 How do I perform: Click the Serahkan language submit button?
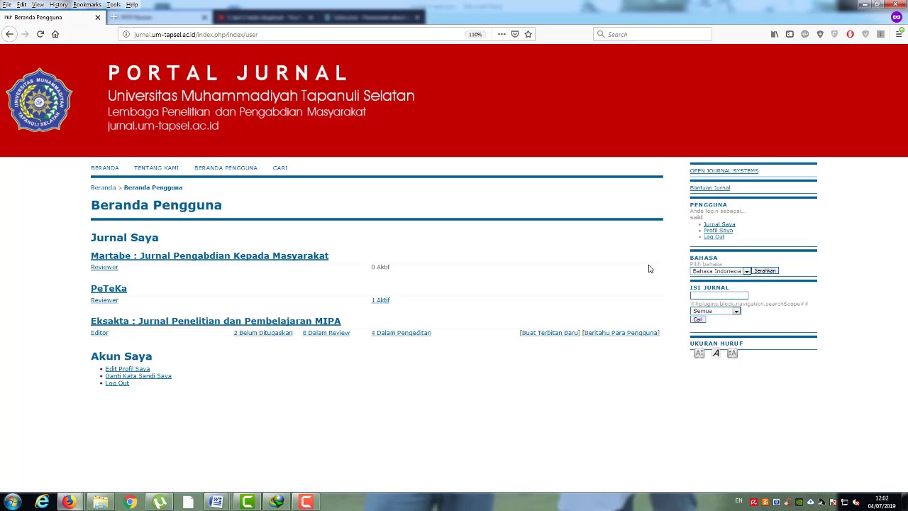[765, 271]
